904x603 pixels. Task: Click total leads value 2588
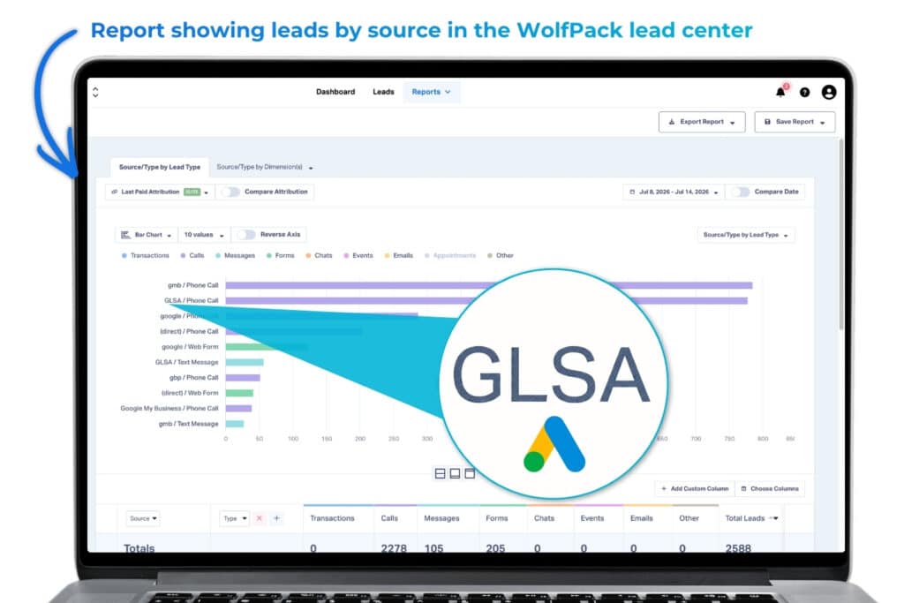point(738,547)
